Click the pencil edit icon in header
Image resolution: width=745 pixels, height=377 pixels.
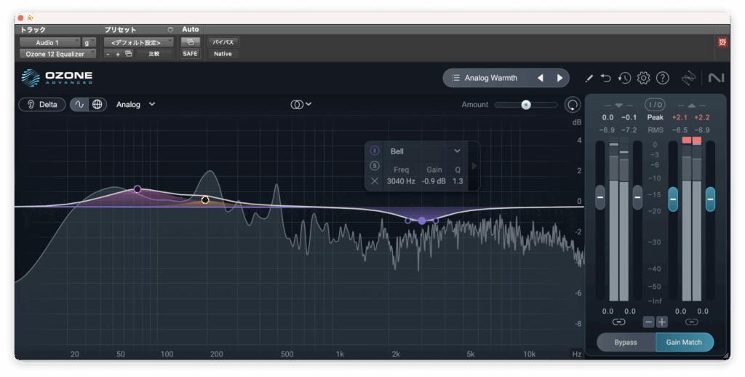point(589,78)
